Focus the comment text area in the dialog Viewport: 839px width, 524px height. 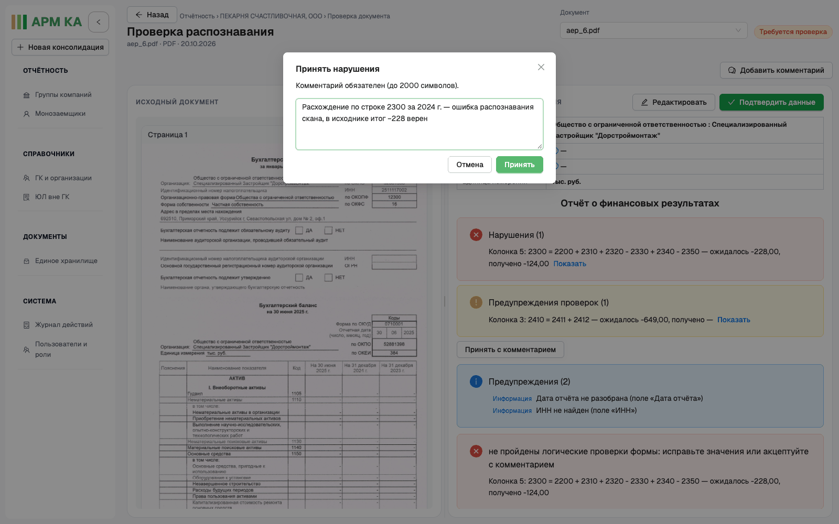click(419, 124)
